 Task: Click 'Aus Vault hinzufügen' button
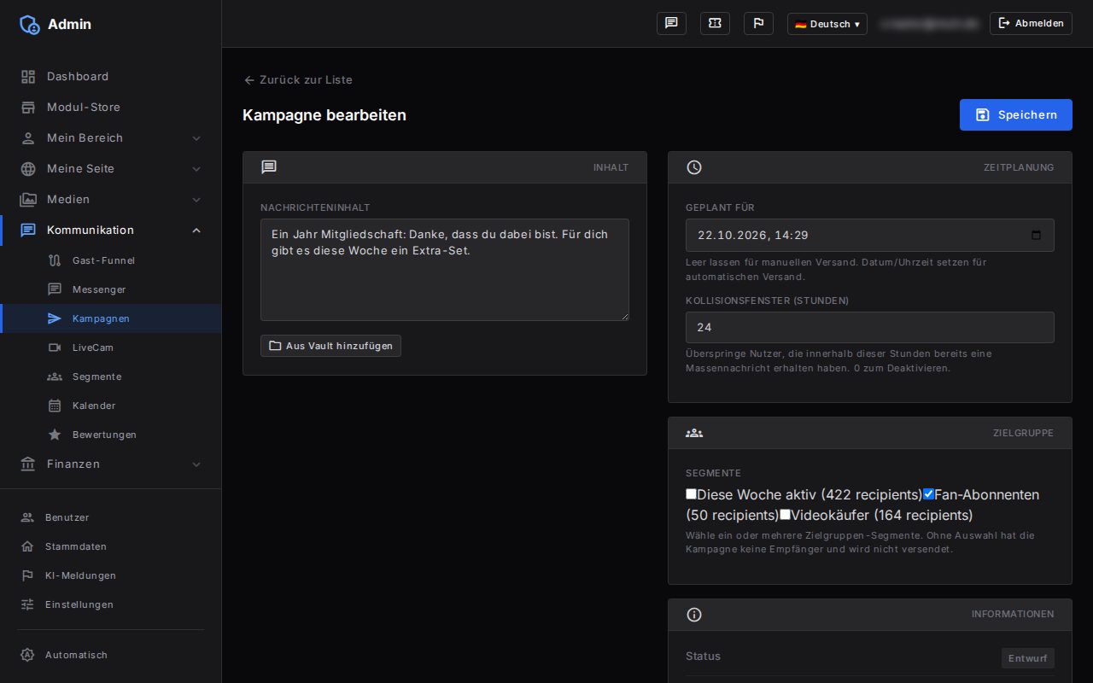[x=330, y=346]
